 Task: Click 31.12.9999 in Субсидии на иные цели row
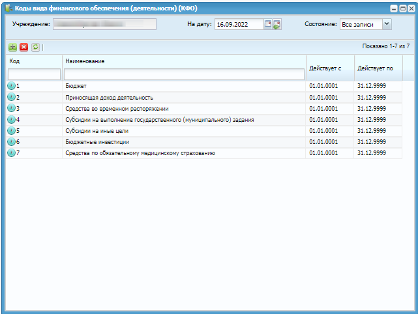pos(372,130)
